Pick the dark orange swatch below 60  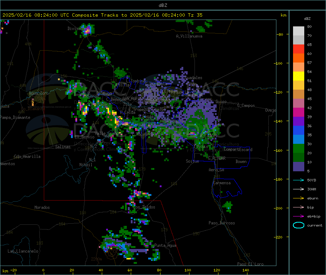tap(298, 58)
